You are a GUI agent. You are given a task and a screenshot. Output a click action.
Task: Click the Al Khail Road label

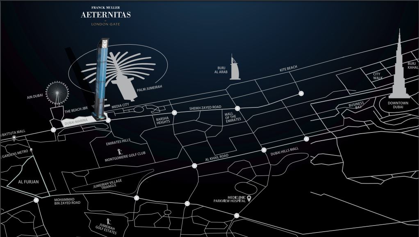[x=217, y=157]
